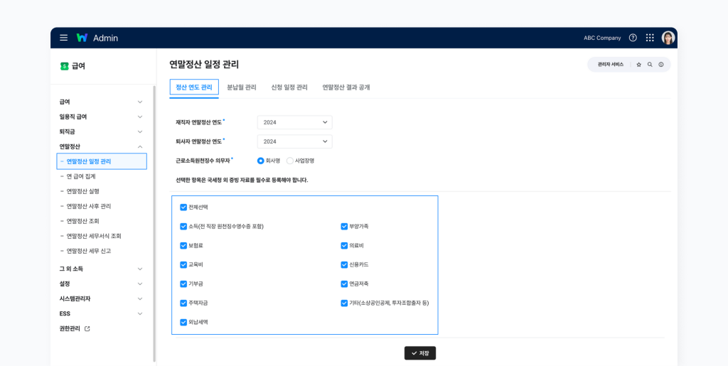Toggle the 교육비 checkbox
The width and height of the screenshot is (728, 366).
pyautogui.click(x=183, y=264)
